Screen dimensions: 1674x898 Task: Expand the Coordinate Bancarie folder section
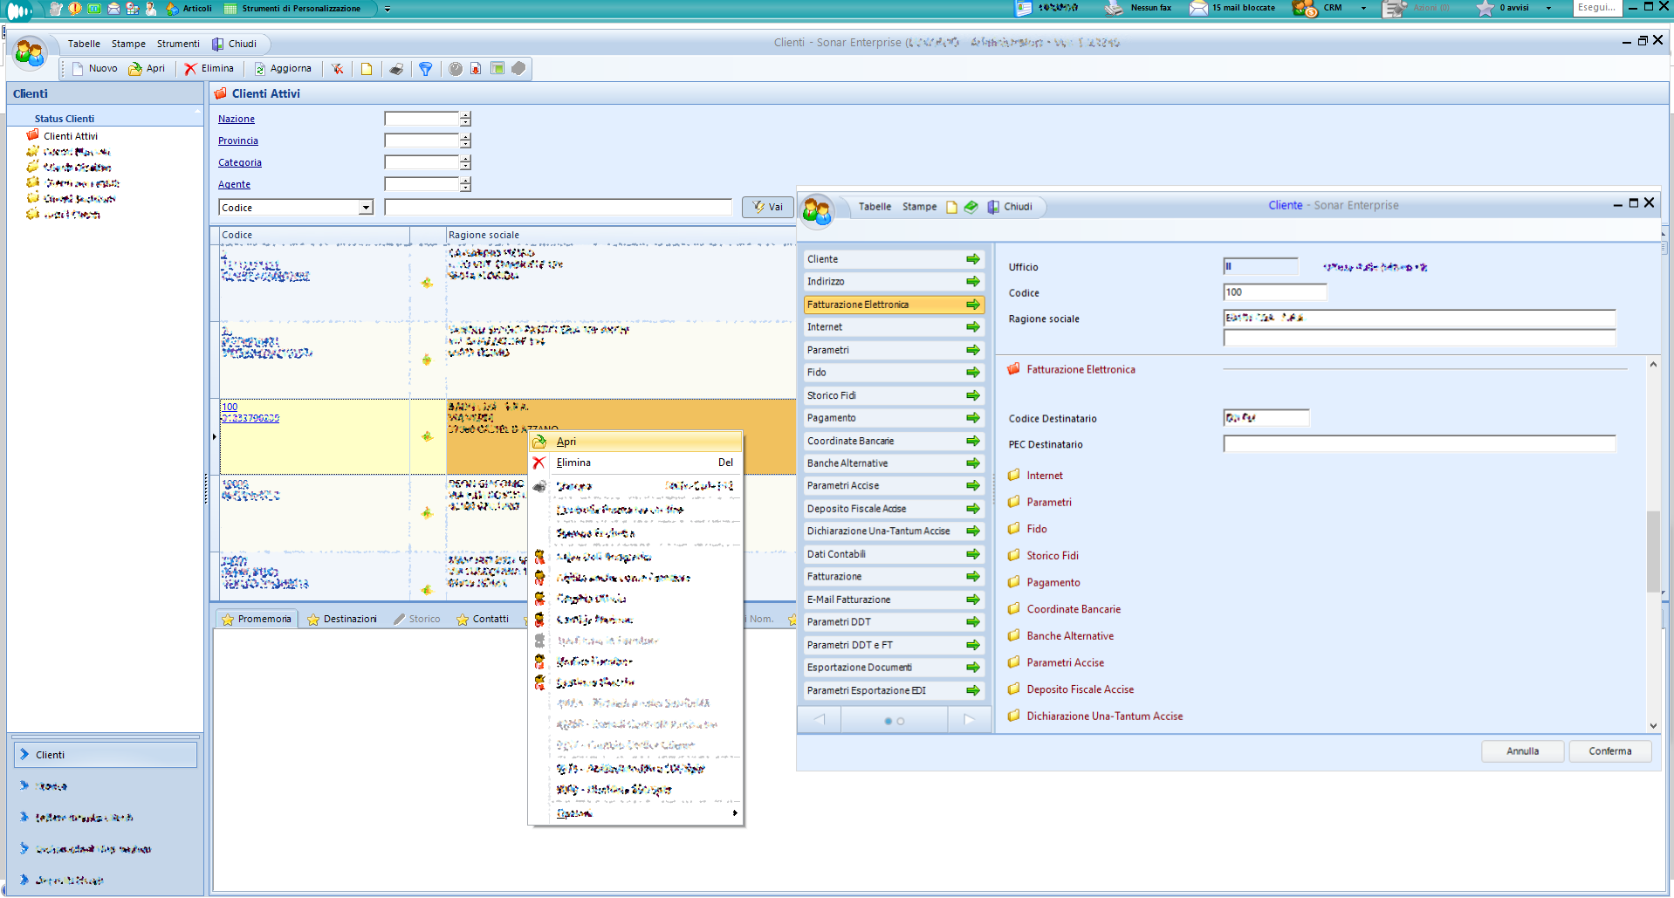[x=1073, y=609]
